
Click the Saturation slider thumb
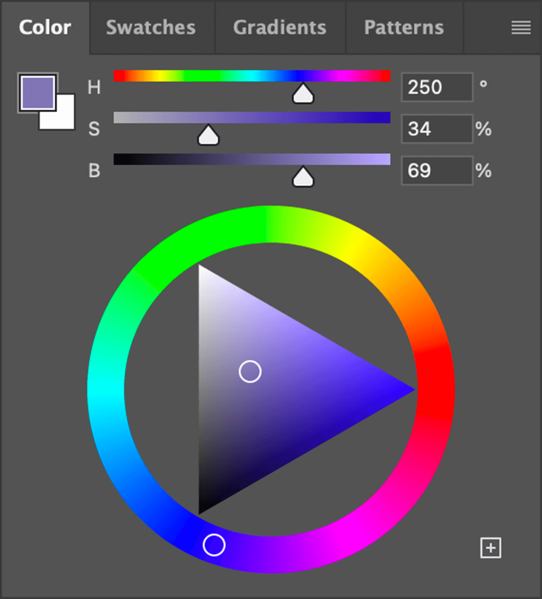coord(208,135)
